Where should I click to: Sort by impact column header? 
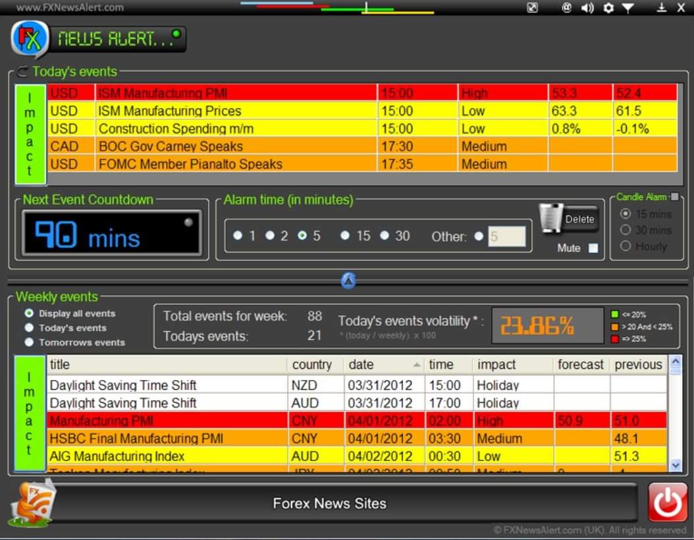(x=513, y=365)
